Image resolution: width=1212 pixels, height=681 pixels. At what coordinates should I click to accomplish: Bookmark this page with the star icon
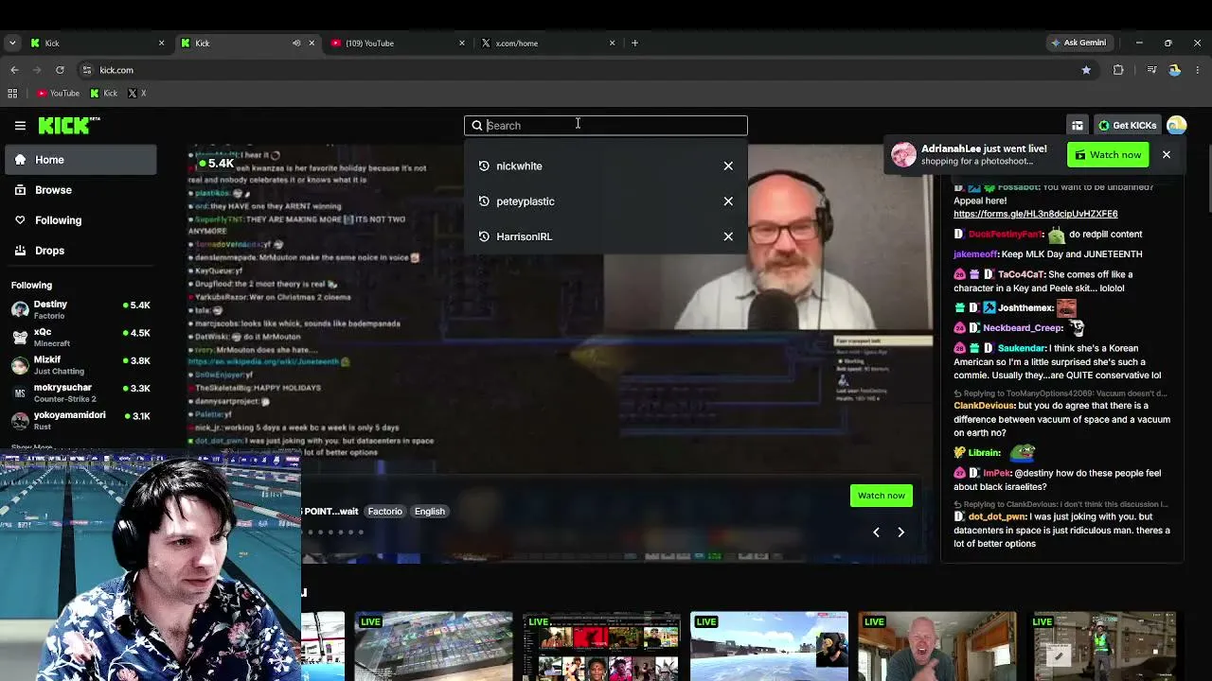1086,70
